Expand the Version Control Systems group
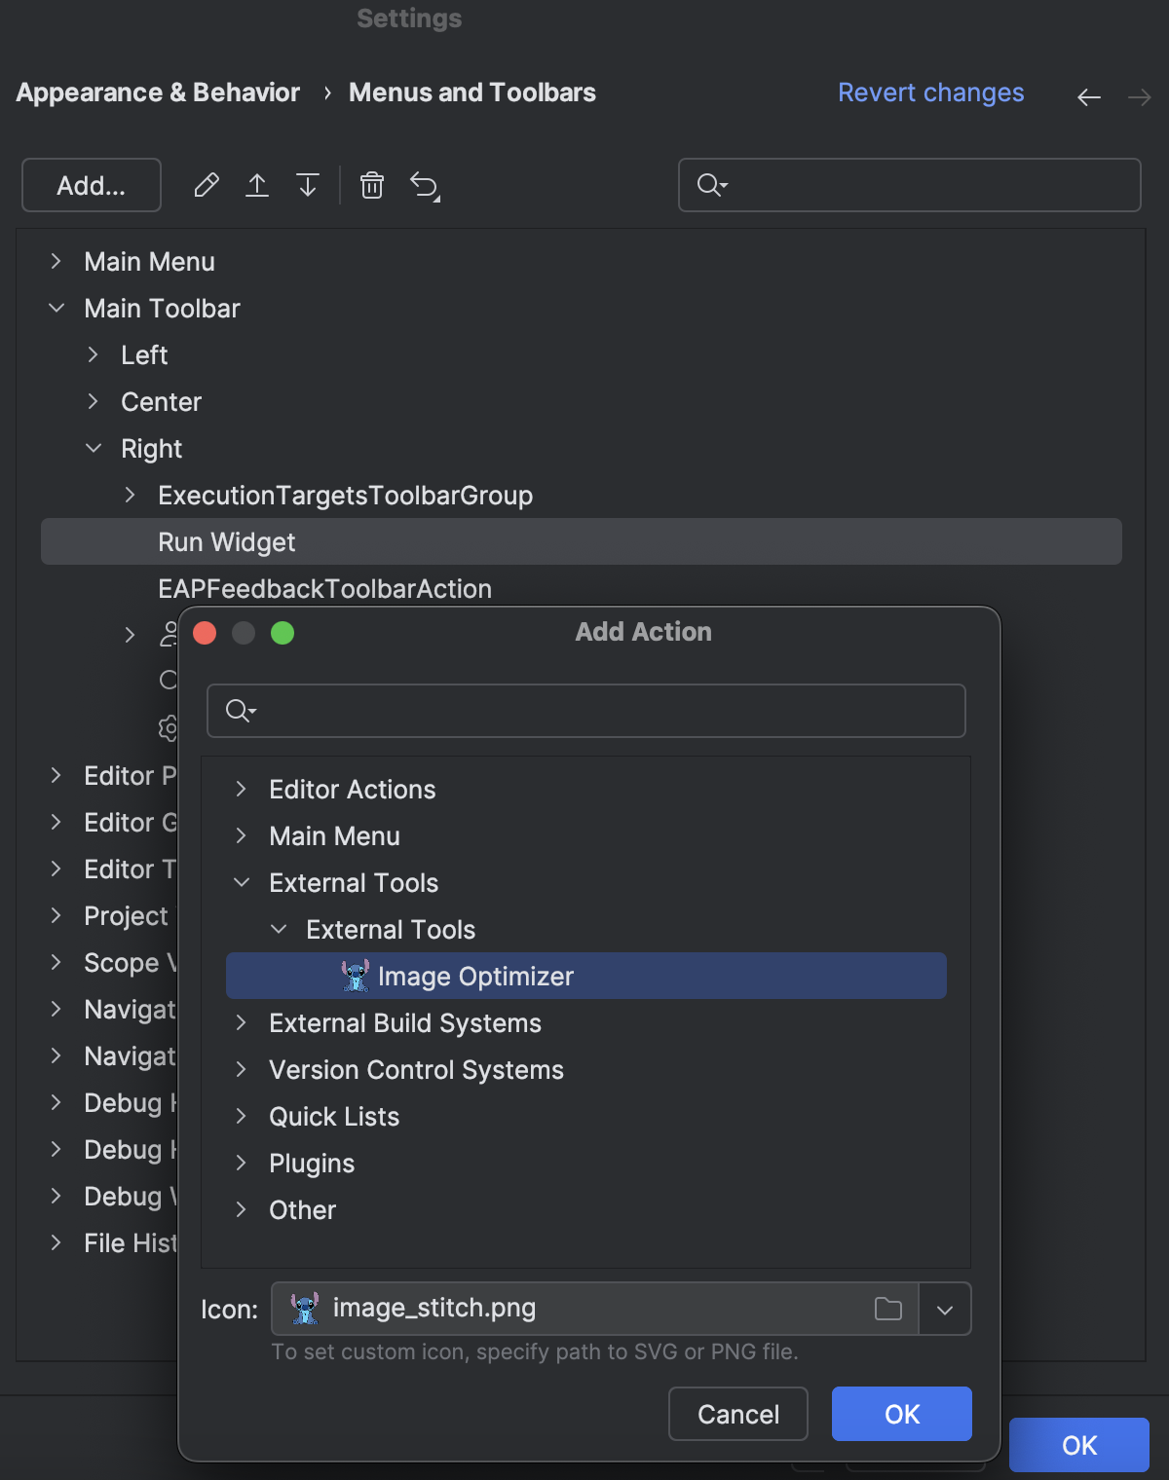The width and height of the screenshot is (1169, 1480). pos(242,1070)
